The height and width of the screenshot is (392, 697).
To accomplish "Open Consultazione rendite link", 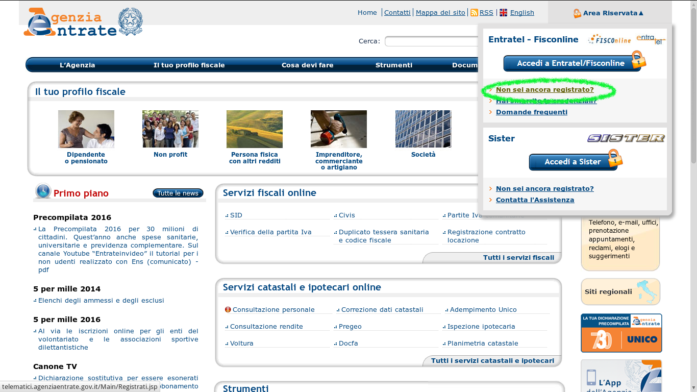I will click(x=266, y=327).
